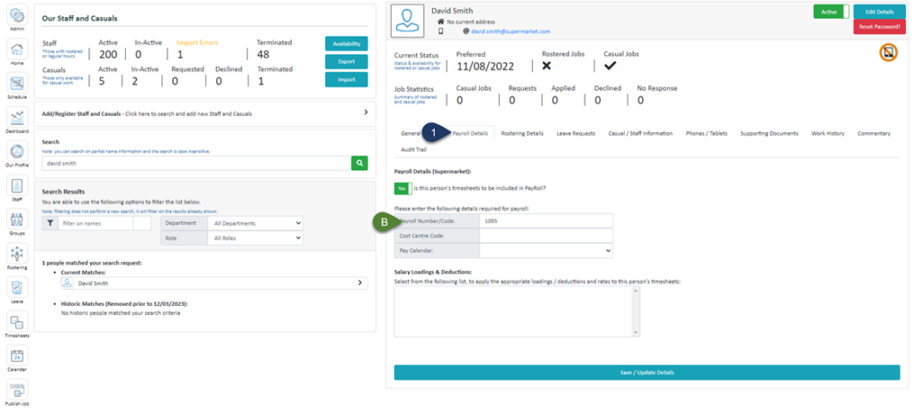914x413 pixels.
Task: Expand the Add/Register Staff and Casuals row
Action: [204, 113]
